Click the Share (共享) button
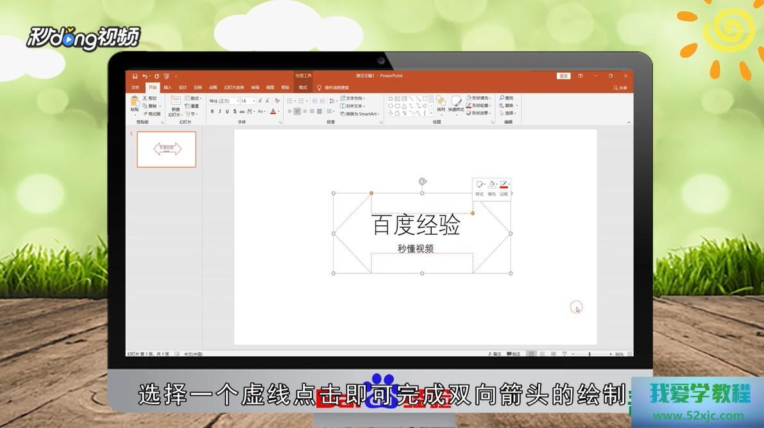Screen dimensions: 764x428 coord(620,87)
